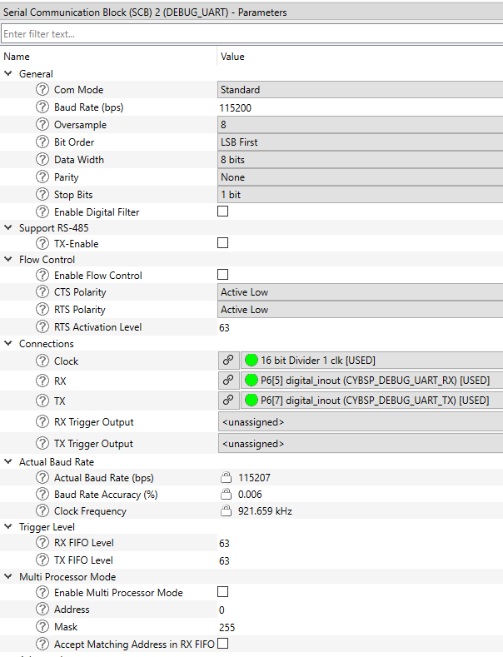
Task: Tick the Enable Multi Processor Mode checkbox
Action: pos(222,592)
